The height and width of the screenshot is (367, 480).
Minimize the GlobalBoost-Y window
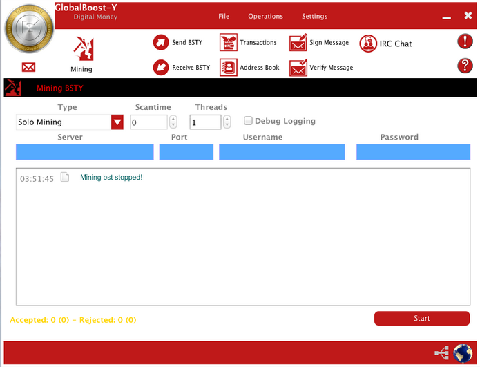click(x=447, y=17)
